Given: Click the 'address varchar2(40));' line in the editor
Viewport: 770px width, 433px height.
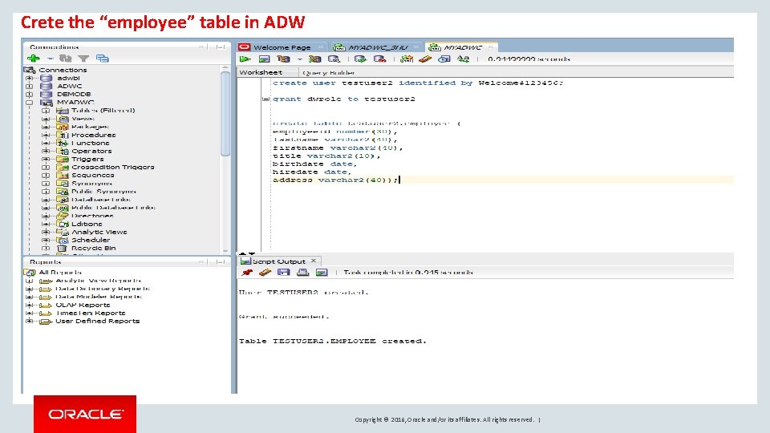Looking at the screenshot, I should tap(335, 180).
